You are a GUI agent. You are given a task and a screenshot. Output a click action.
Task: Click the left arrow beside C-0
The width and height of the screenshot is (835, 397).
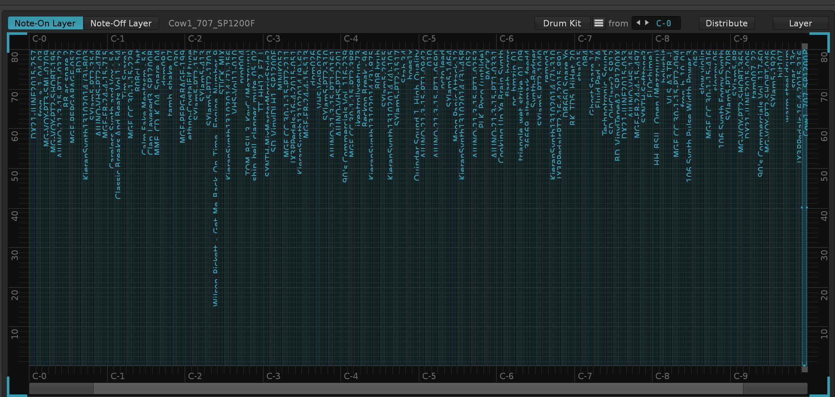(638, 23)
